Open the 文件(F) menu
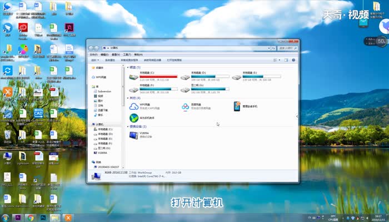Screen dimensions: 389x222 click(93, 54)
